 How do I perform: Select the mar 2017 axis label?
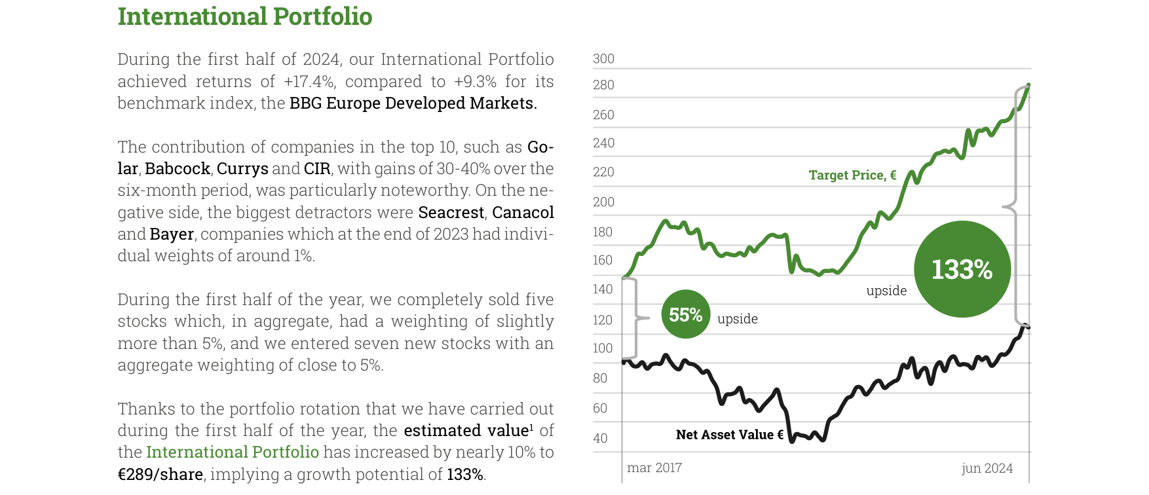click(654, 467)
